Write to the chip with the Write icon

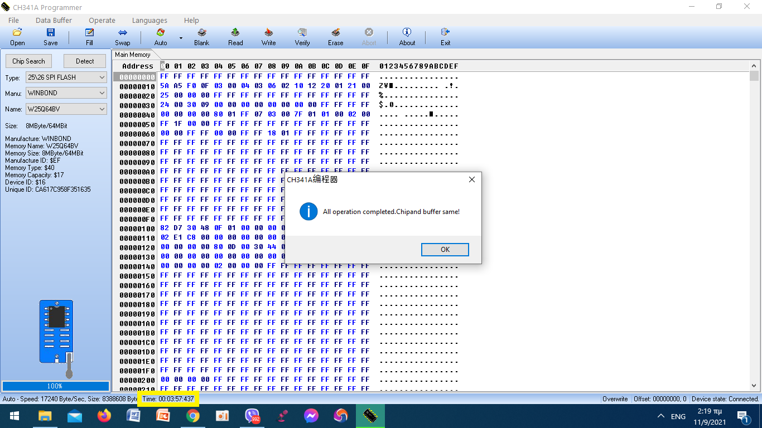tap(268, 37)
